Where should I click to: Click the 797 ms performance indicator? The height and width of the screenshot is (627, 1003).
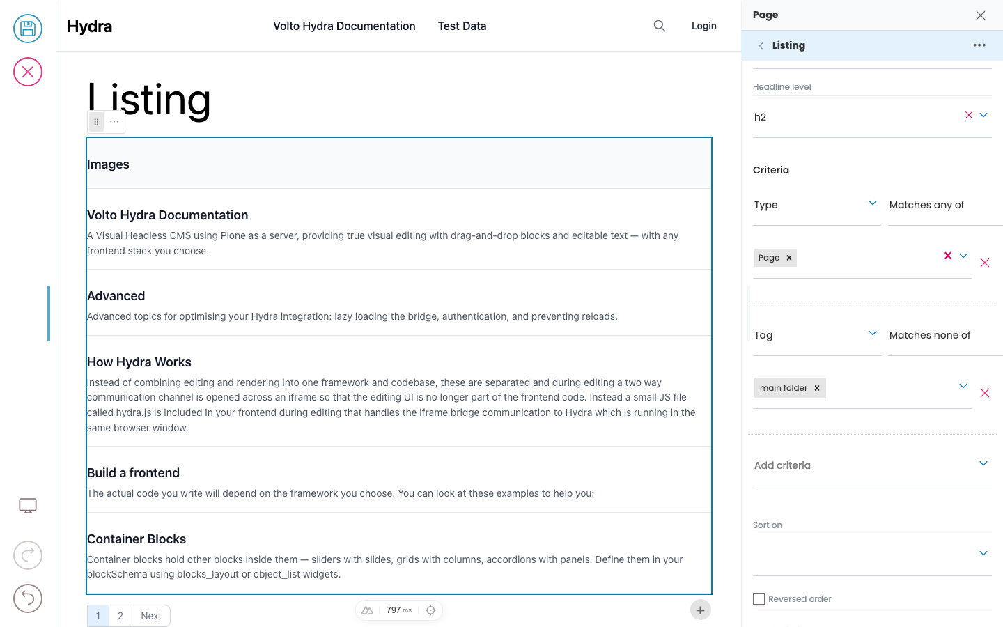pyautogui.click(x=399, y=610)
